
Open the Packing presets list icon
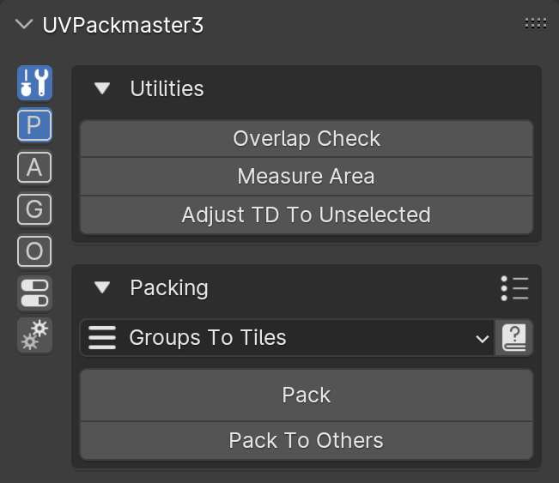(x=514, y=287)
